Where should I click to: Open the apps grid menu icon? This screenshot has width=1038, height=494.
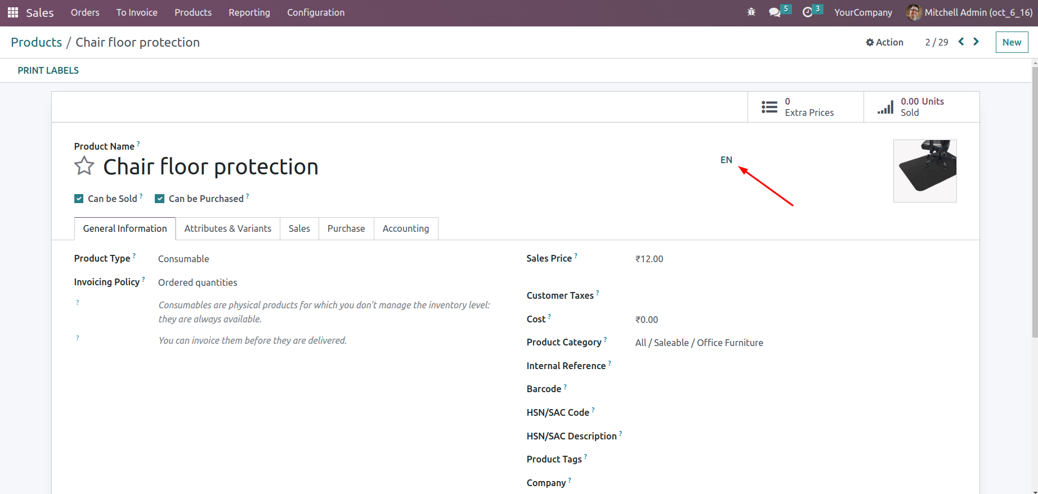point(13,12)
